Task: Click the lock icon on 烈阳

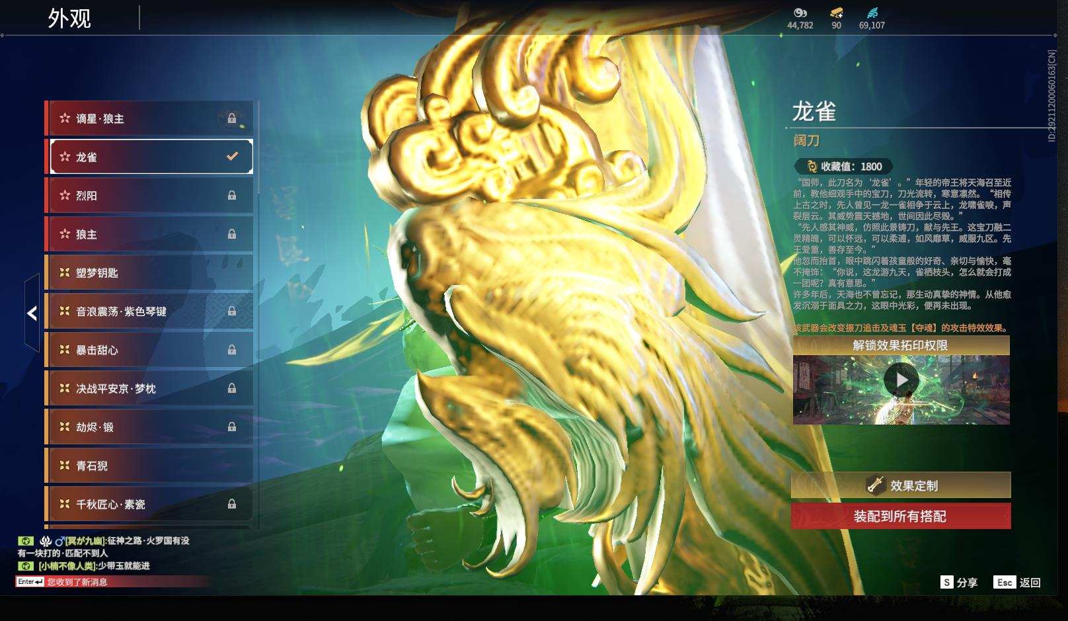Action: 233,195
